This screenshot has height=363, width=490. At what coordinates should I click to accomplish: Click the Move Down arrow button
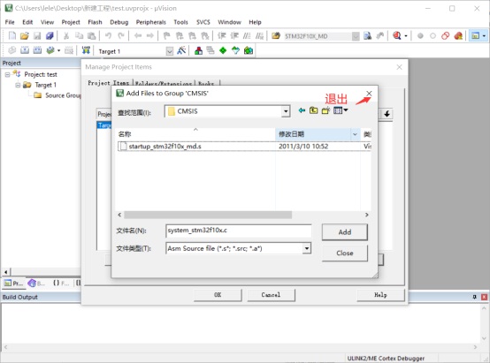pos(387,114)
